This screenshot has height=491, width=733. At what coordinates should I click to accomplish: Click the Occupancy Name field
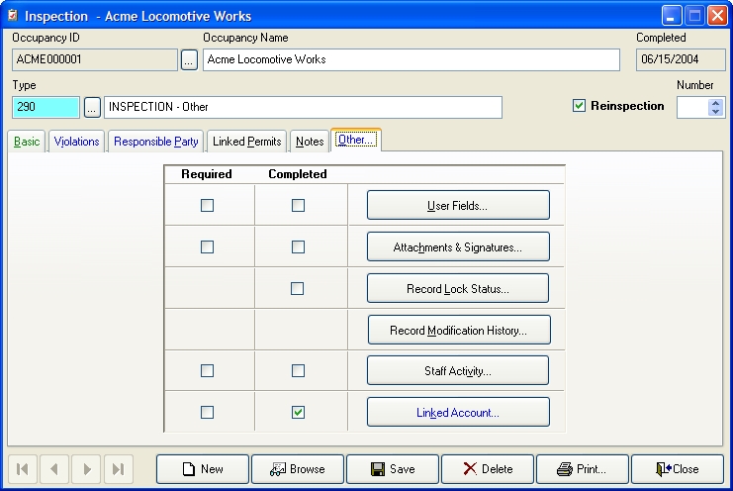(412, 59)
